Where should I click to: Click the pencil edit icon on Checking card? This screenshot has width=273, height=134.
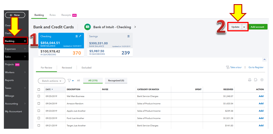tap(80, 36)
